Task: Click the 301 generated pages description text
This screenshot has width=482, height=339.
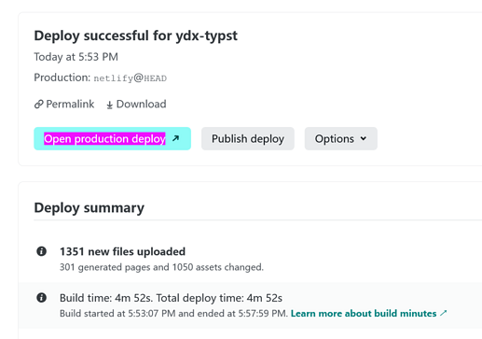Action: pyautogui.click(x=161, y=267)
